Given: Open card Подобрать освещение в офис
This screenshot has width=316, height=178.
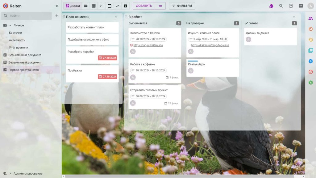Looking at the screenshot, I should [92, 40].
